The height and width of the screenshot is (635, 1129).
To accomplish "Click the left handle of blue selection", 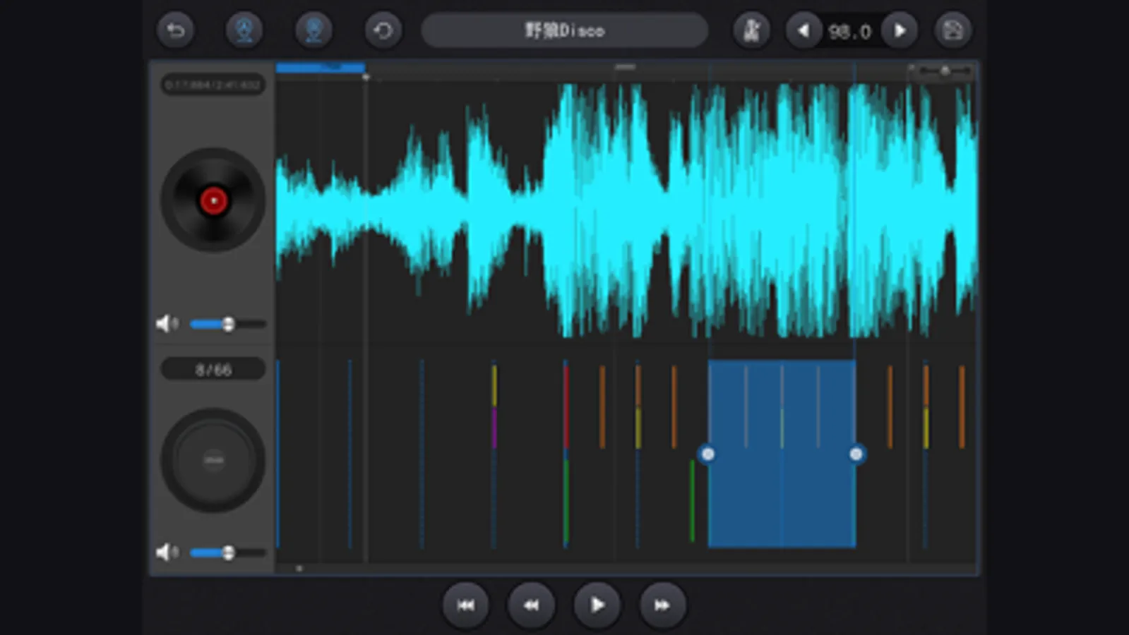I will coord(707,454).
